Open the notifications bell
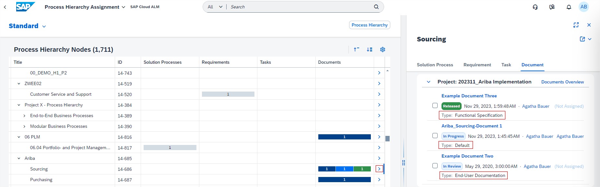Viewport: 600px width, 187px height. coord(569,7)
